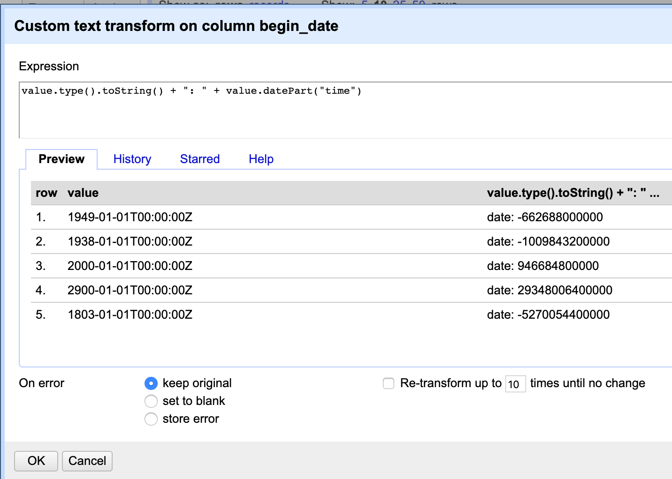Image resolution: width=672 pixels, height=479 pixels.
Task: Click result 'date: -1009843200000'
Action: [x=548, y=241]
